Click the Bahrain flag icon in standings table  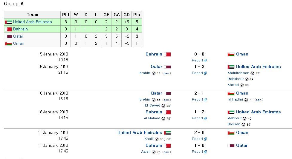point(8,29)
